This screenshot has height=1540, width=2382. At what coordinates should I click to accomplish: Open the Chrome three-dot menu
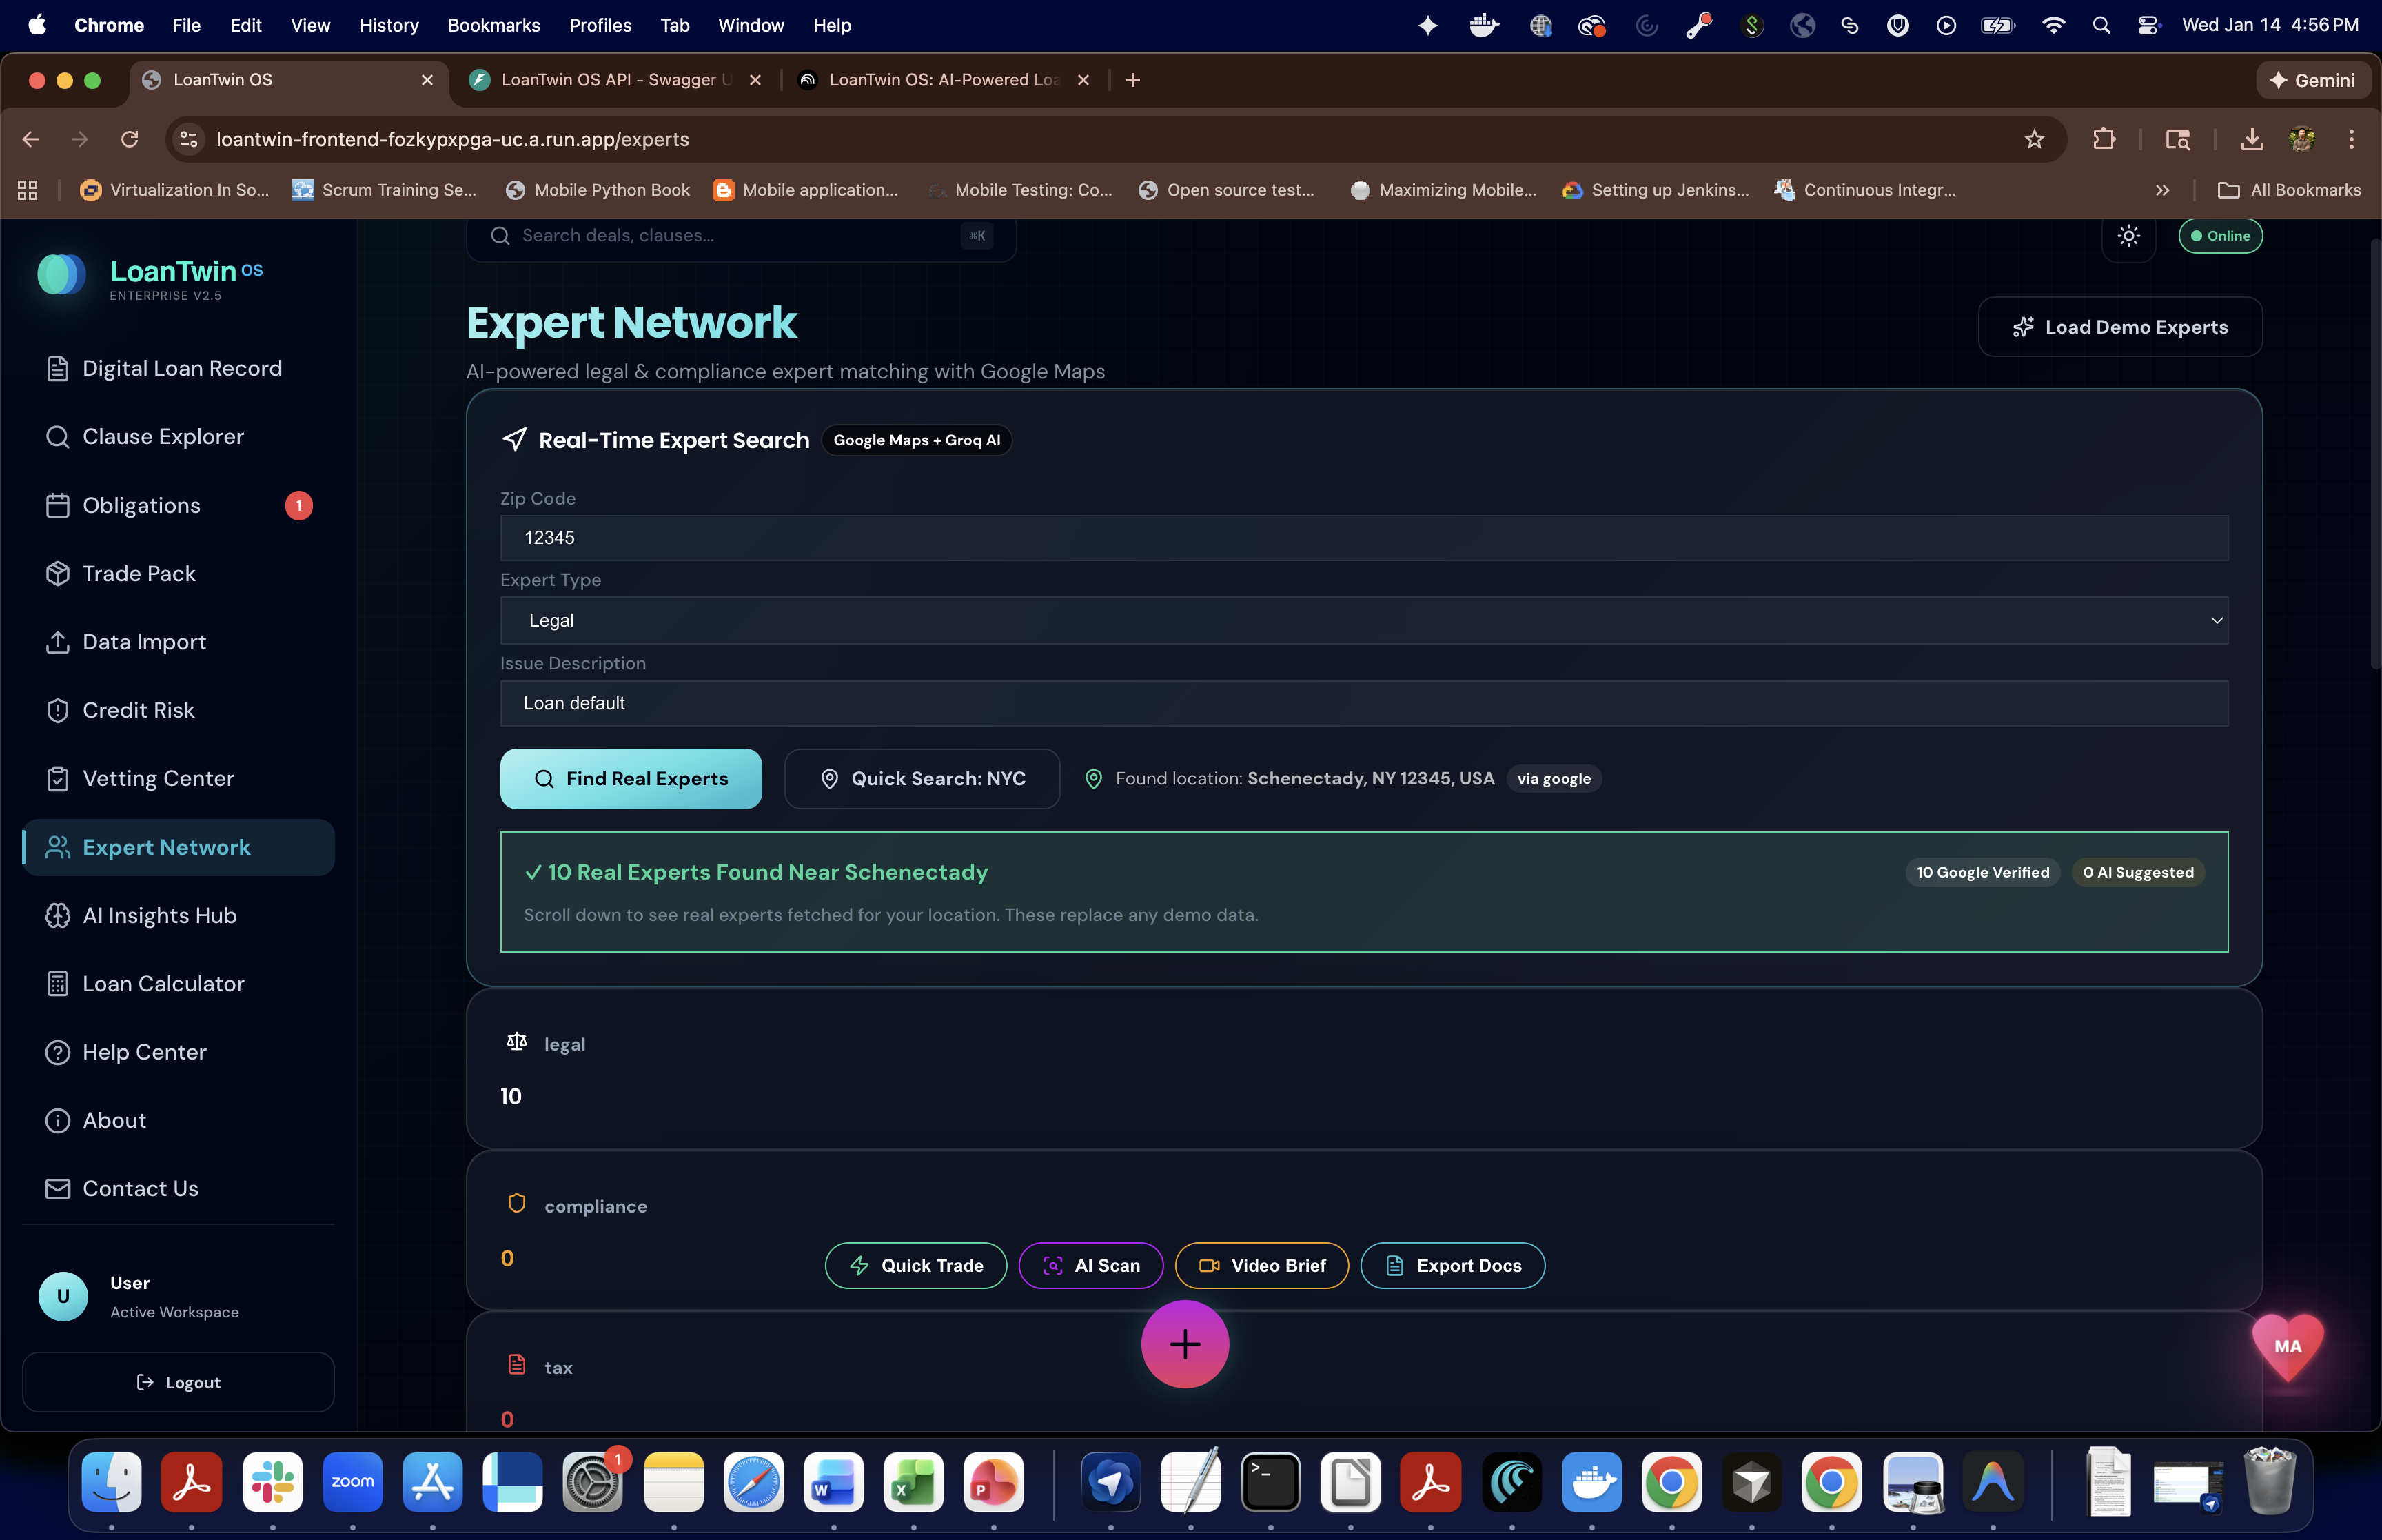(x=2351, y=139)
